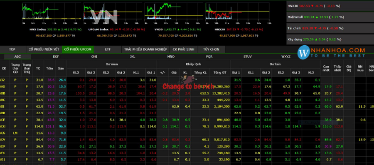Viewport: 374px width, 165px height.
Task: Filter stocks by STUV letters
Action: [x=248, y=57]
